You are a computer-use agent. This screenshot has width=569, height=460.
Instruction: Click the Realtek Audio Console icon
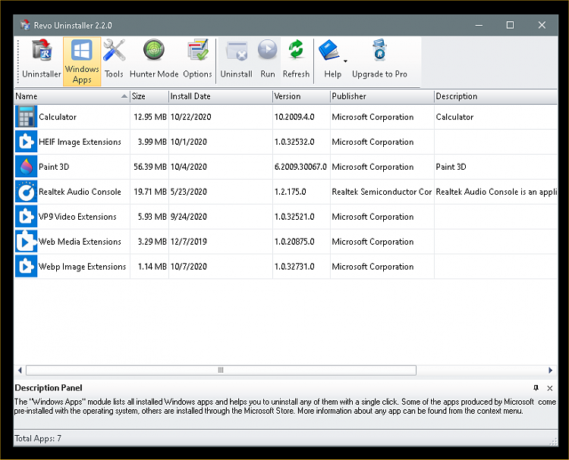pos(26,192)
